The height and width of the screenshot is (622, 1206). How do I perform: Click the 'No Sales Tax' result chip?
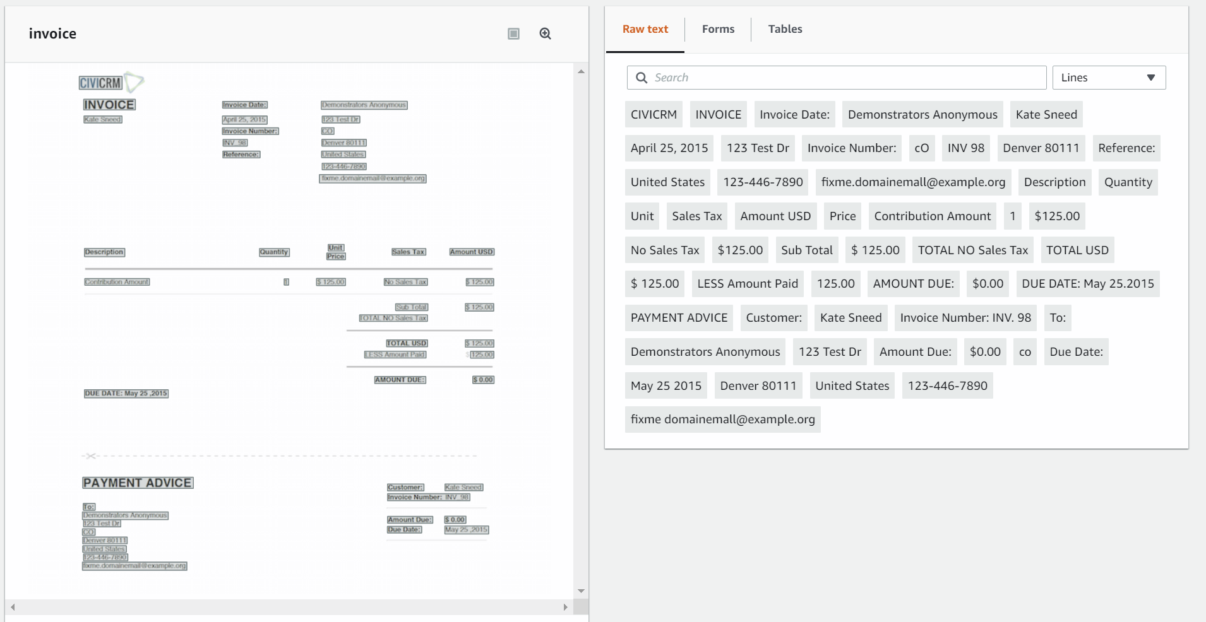click(665, 250)
